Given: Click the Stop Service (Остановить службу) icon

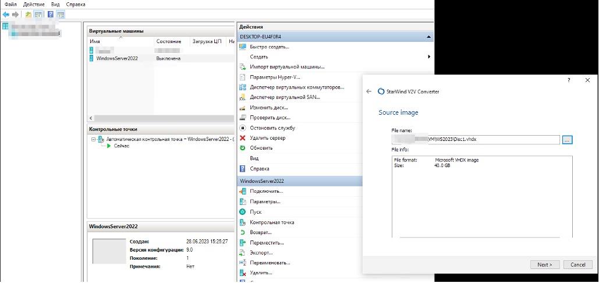Looking at the screenshot, I should click(x=243, y=128).
